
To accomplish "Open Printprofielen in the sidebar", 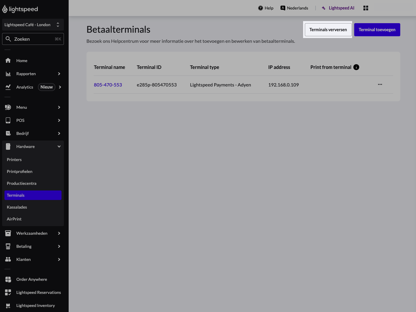I will [33, 171].
